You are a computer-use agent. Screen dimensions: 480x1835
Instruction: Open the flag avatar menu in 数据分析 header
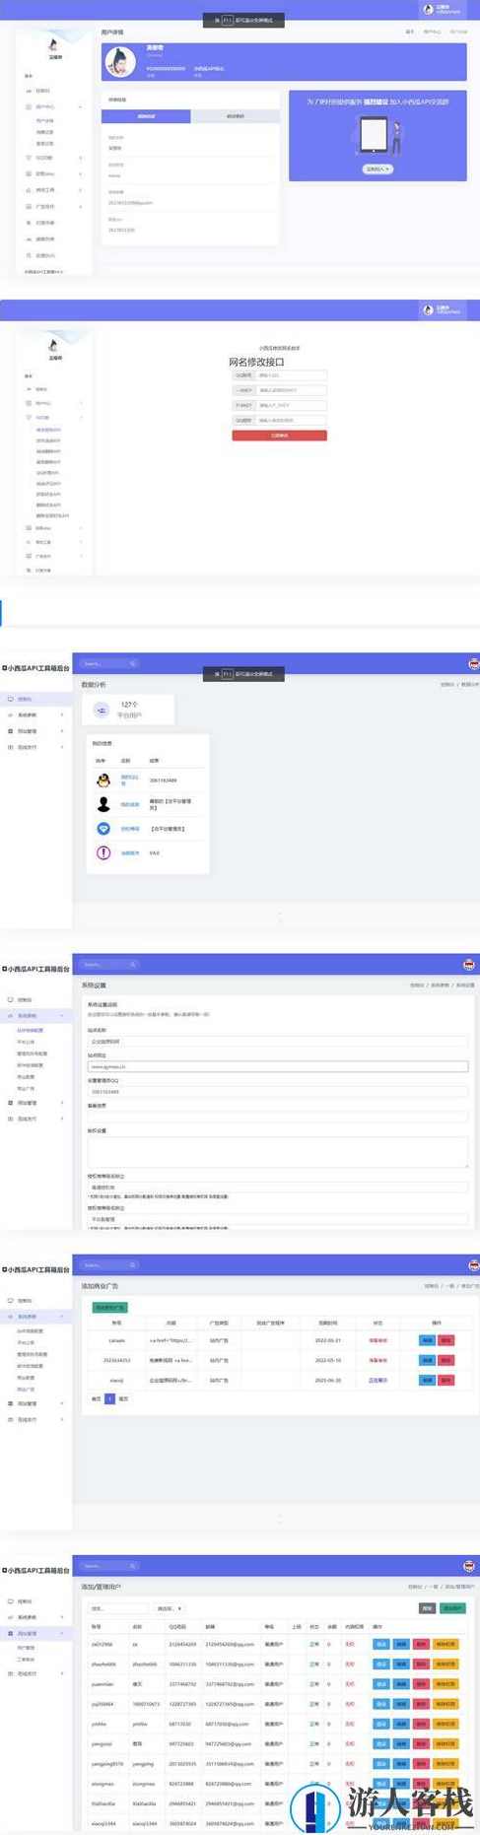tap(472, 663)
